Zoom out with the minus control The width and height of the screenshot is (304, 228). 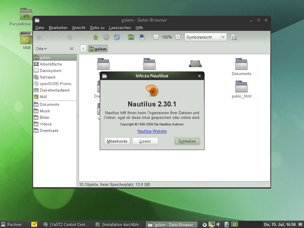click(156, 37)
